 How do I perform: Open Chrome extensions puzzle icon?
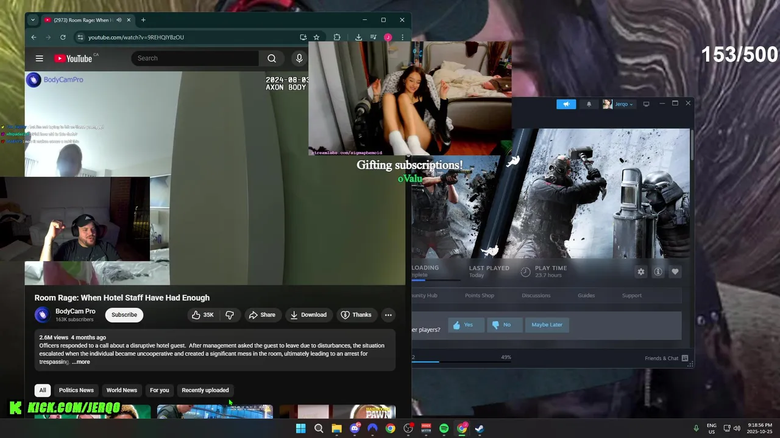point(337,37)
